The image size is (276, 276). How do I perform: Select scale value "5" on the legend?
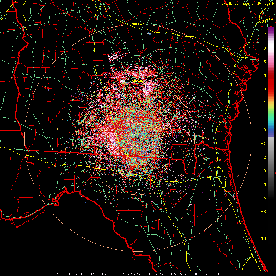265,62
